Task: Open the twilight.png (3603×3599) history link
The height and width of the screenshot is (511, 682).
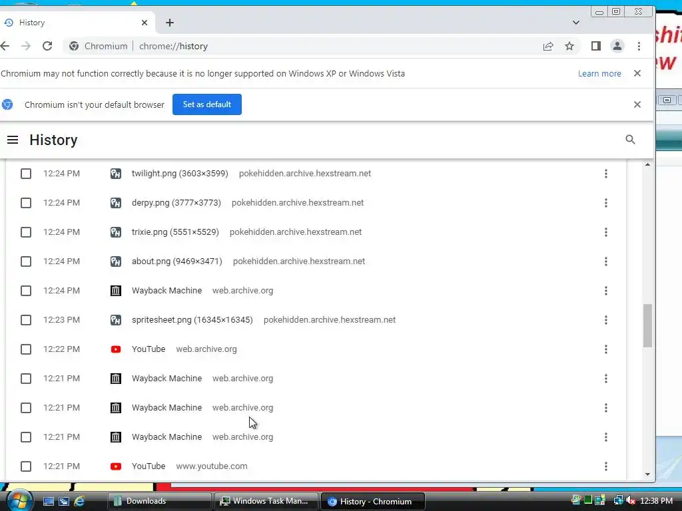Action: pyautogui.click(x=180, y=174)
